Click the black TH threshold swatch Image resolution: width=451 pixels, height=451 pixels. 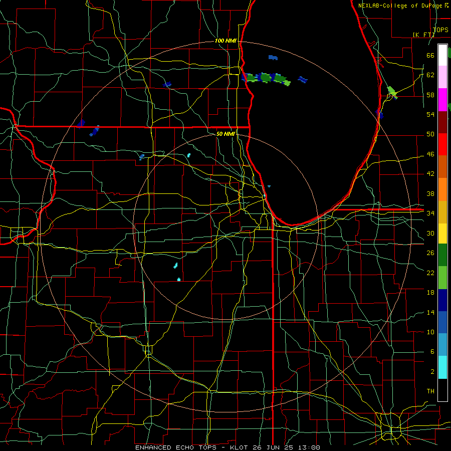click(x=442, y=390)
